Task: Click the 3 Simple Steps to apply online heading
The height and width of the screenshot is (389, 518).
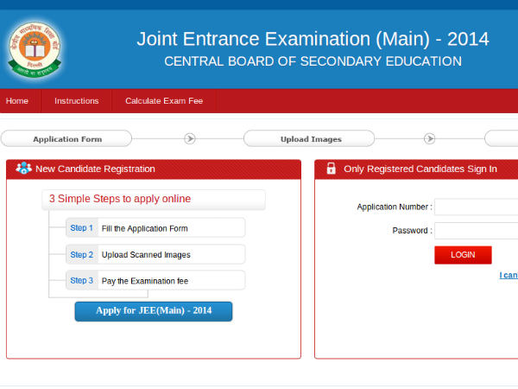Action: click(x=120, y=199)
